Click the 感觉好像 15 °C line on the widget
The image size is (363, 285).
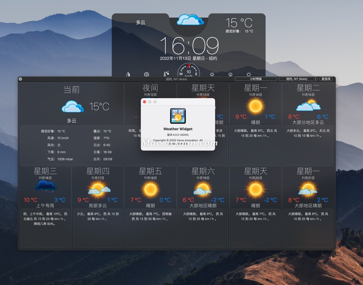tap(239, 31)
